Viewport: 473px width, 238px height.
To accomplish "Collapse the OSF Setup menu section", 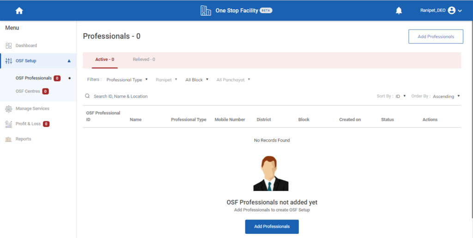I will click(x=69, y=61).
